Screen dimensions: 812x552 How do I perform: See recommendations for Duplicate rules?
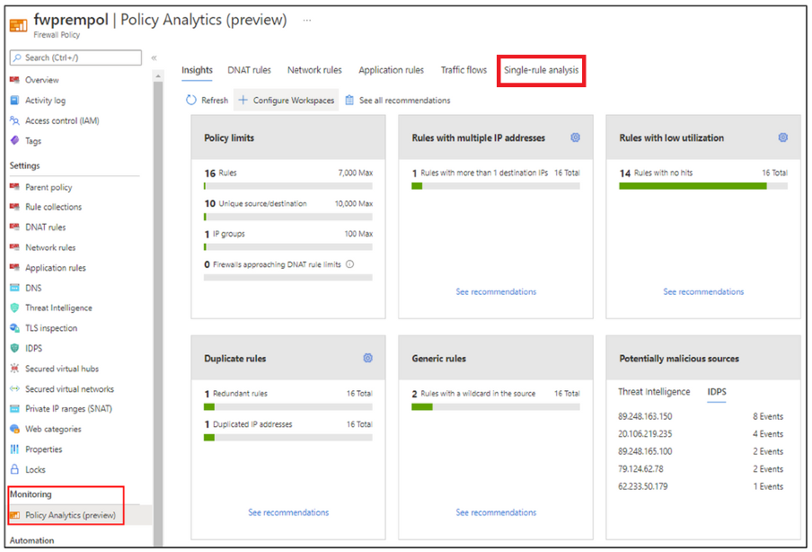tap(288, 512)
